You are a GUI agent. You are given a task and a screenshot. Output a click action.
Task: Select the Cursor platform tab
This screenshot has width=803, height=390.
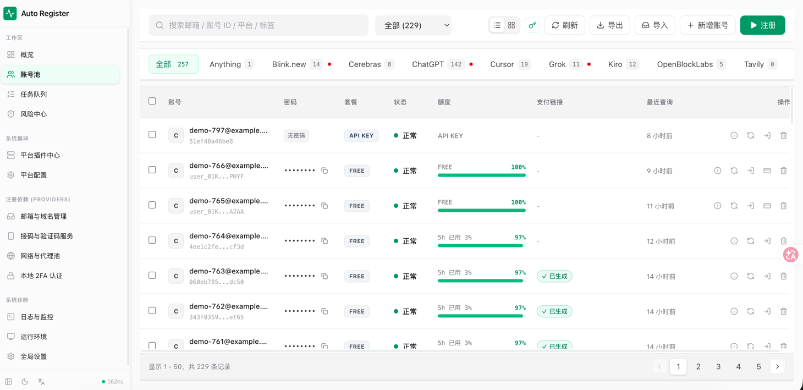(x=510, y=64)
